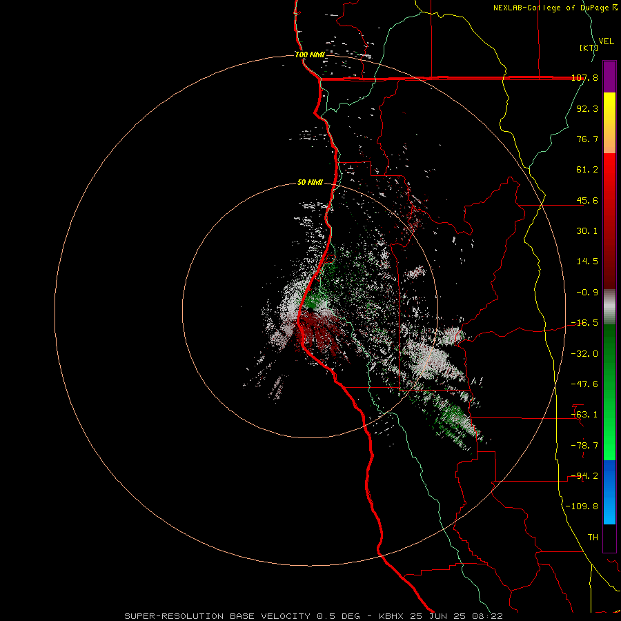The width and height of the screenshot is (621, 621).
Task: Click the TH label on the scale
Action: (x=593, y=538)
